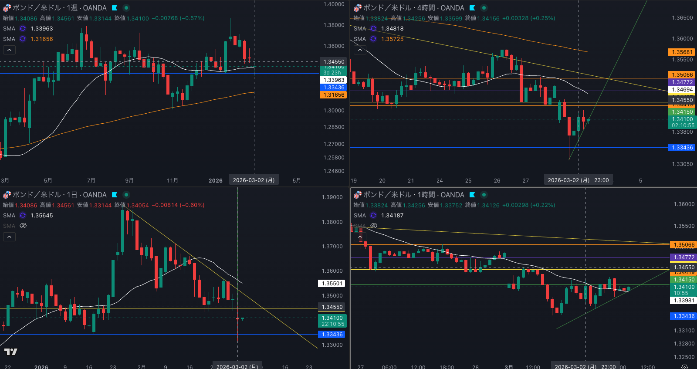Select the ポンド/米ドル 1週 chart title

click(x=59, y=8)
